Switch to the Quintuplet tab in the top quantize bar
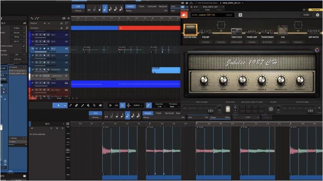Viewport: 323px width, 181px height. tap(152, 6)
